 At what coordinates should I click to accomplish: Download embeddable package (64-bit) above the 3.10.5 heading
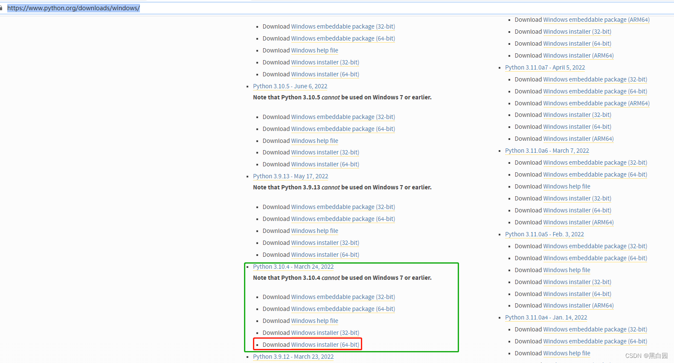[x=343, y=38]
